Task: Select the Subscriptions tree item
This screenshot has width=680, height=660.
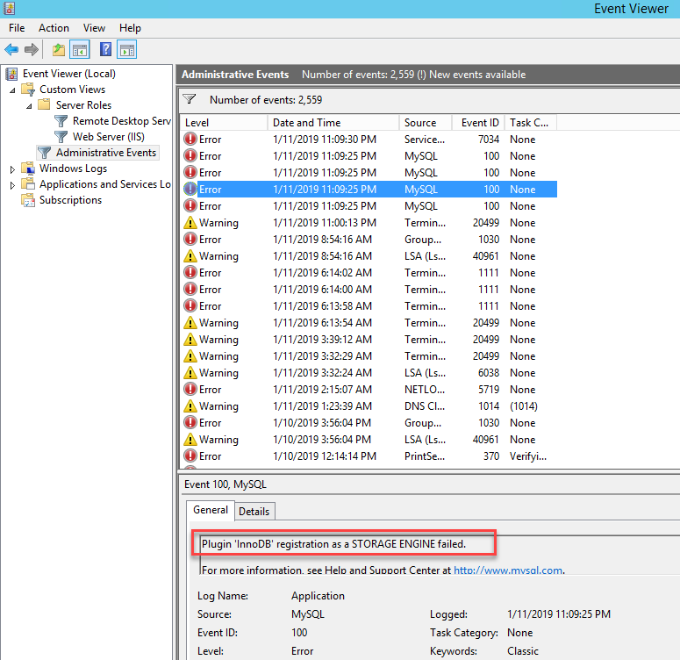Action: click(70, 200)
